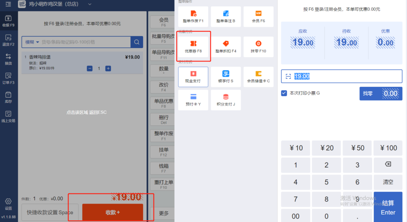Open 退货 F2 in sidebar
This screenshot has height=222, width=407.
8,40
